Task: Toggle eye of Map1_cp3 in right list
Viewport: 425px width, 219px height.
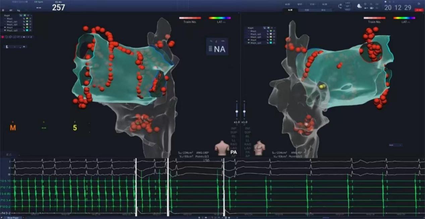Action: 249,43
